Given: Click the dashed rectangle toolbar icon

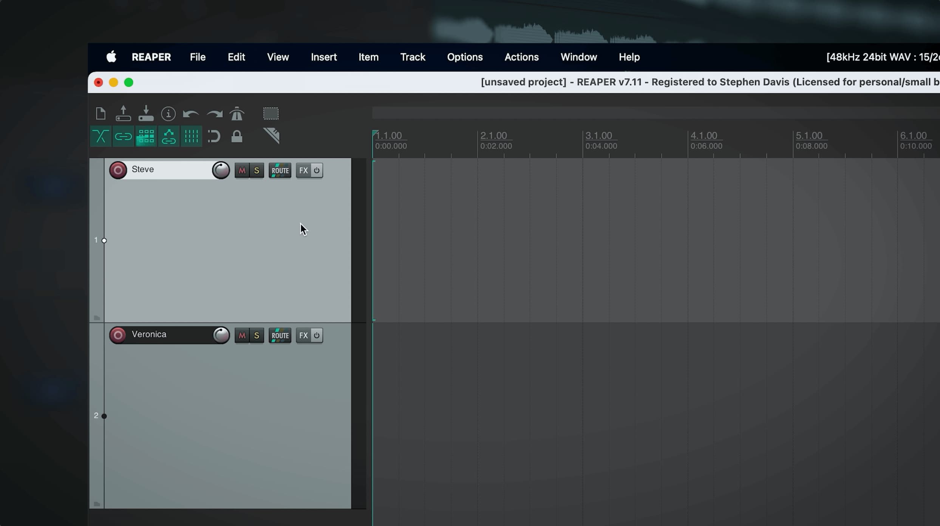Looking at the screenshot, I should (x=271, y=113).
